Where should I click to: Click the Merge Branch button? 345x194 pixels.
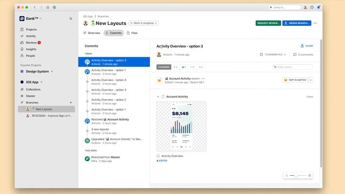297,23
